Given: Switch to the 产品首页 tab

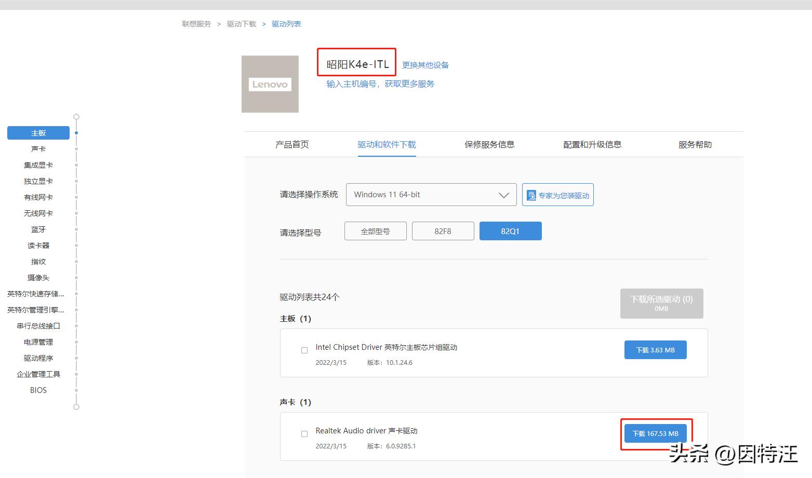Looking at the screenshot, I should point(291,144).
